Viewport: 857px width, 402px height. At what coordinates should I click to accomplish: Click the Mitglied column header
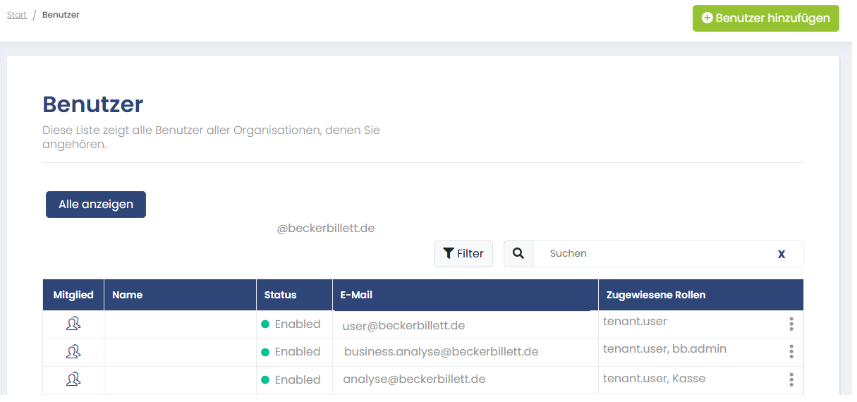[73, 295]
